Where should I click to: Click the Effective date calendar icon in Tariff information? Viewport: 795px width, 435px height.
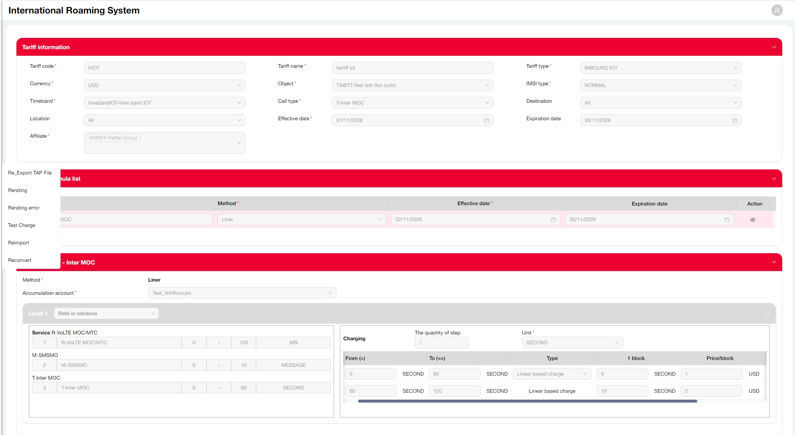click(486, 121)
